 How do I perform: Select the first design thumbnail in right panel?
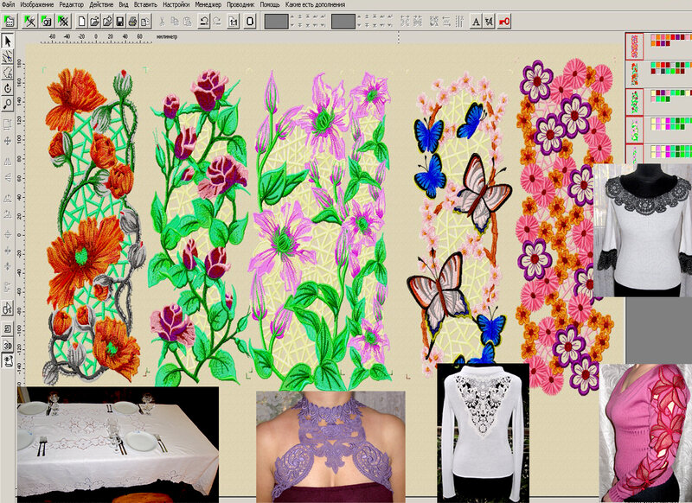point(633,43)
